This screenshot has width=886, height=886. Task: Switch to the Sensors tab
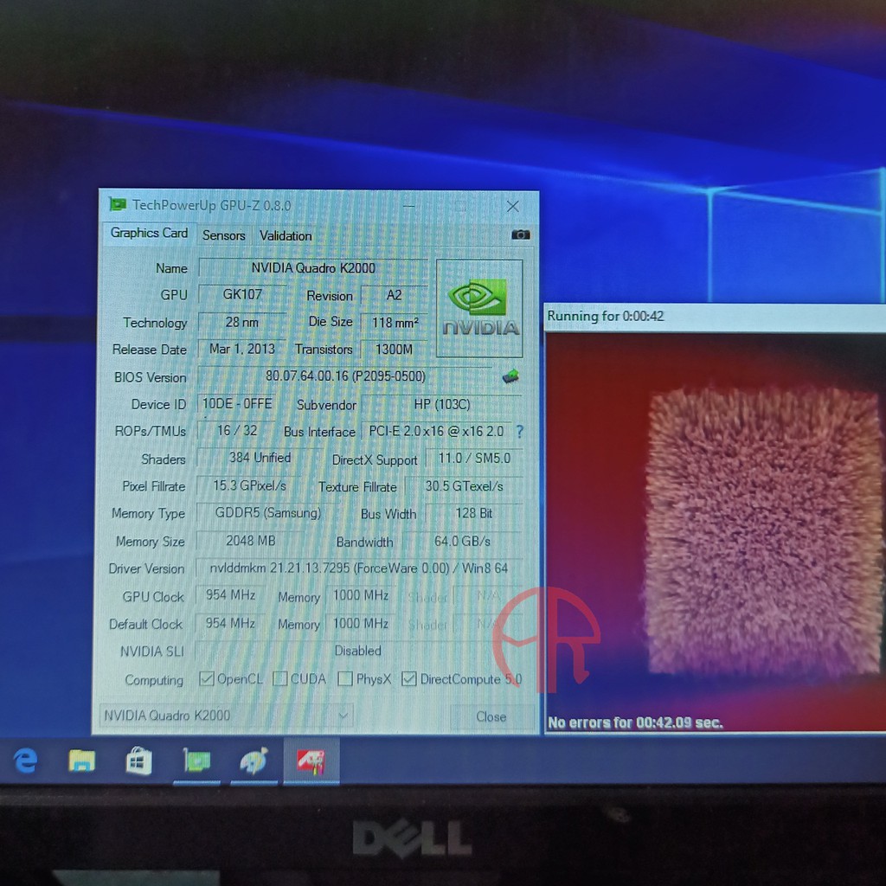[223, 235]
